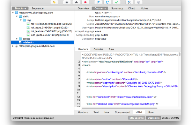This screenshot has width=192, height=125.
Task: Open the Summary tab
Action: tap(117, 8)
